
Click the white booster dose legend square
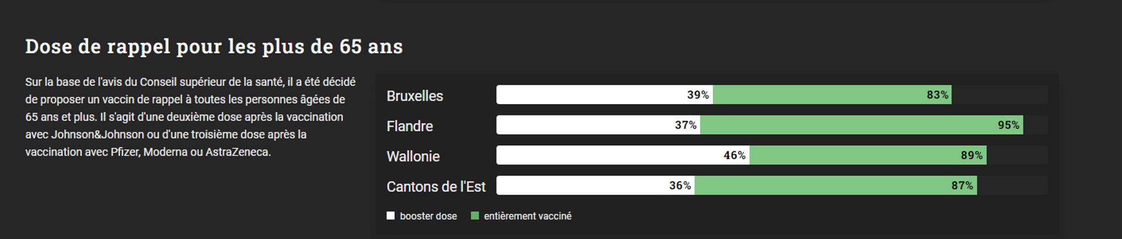pos(390,216)
